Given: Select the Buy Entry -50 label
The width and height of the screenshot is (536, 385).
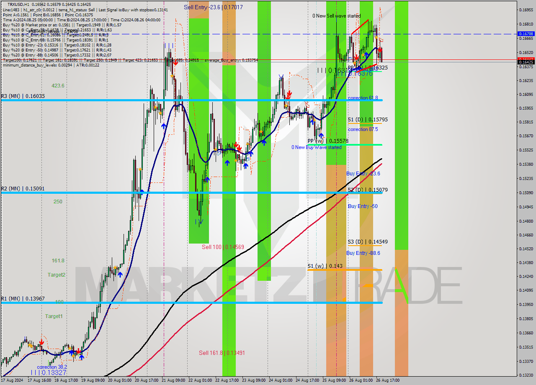Looking at the screenshot, I should tap(363, 206).
